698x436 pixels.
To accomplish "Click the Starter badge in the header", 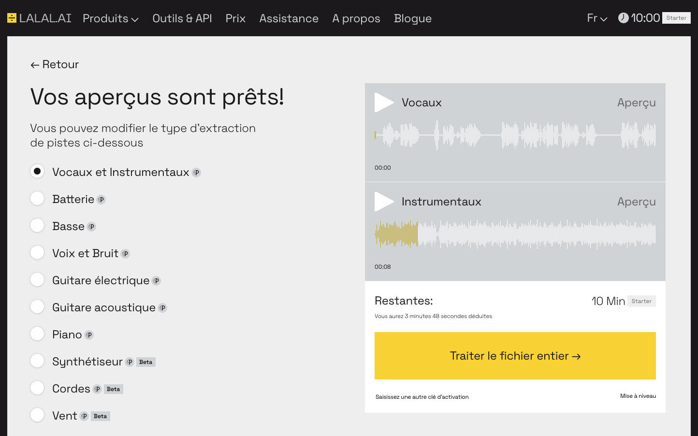I will pos(676,18).
